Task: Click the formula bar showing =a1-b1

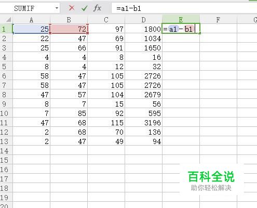Action: 184,8
